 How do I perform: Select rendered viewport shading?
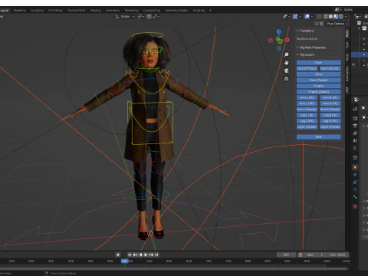point(341,17)
